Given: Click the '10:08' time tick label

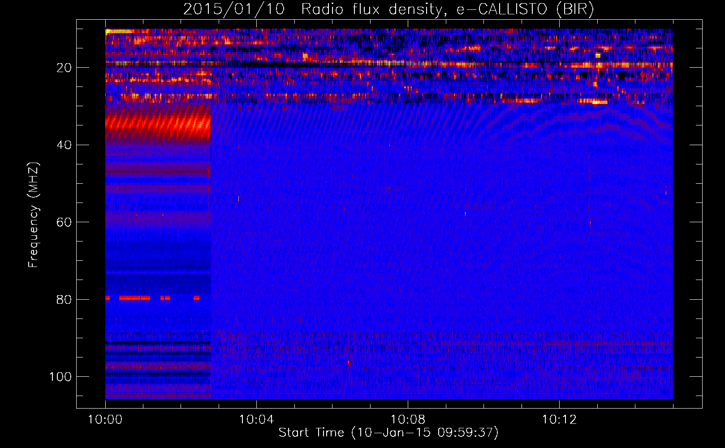Looking at the screenshot, I should (408, 420).
